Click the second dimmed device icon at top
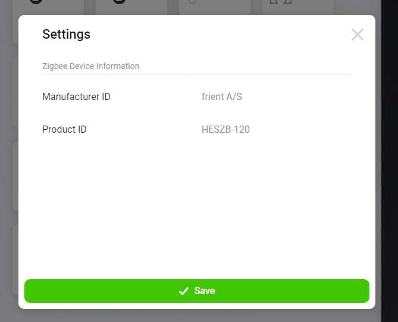The height and width of the screenshot is (322, 398). (119, 2)
